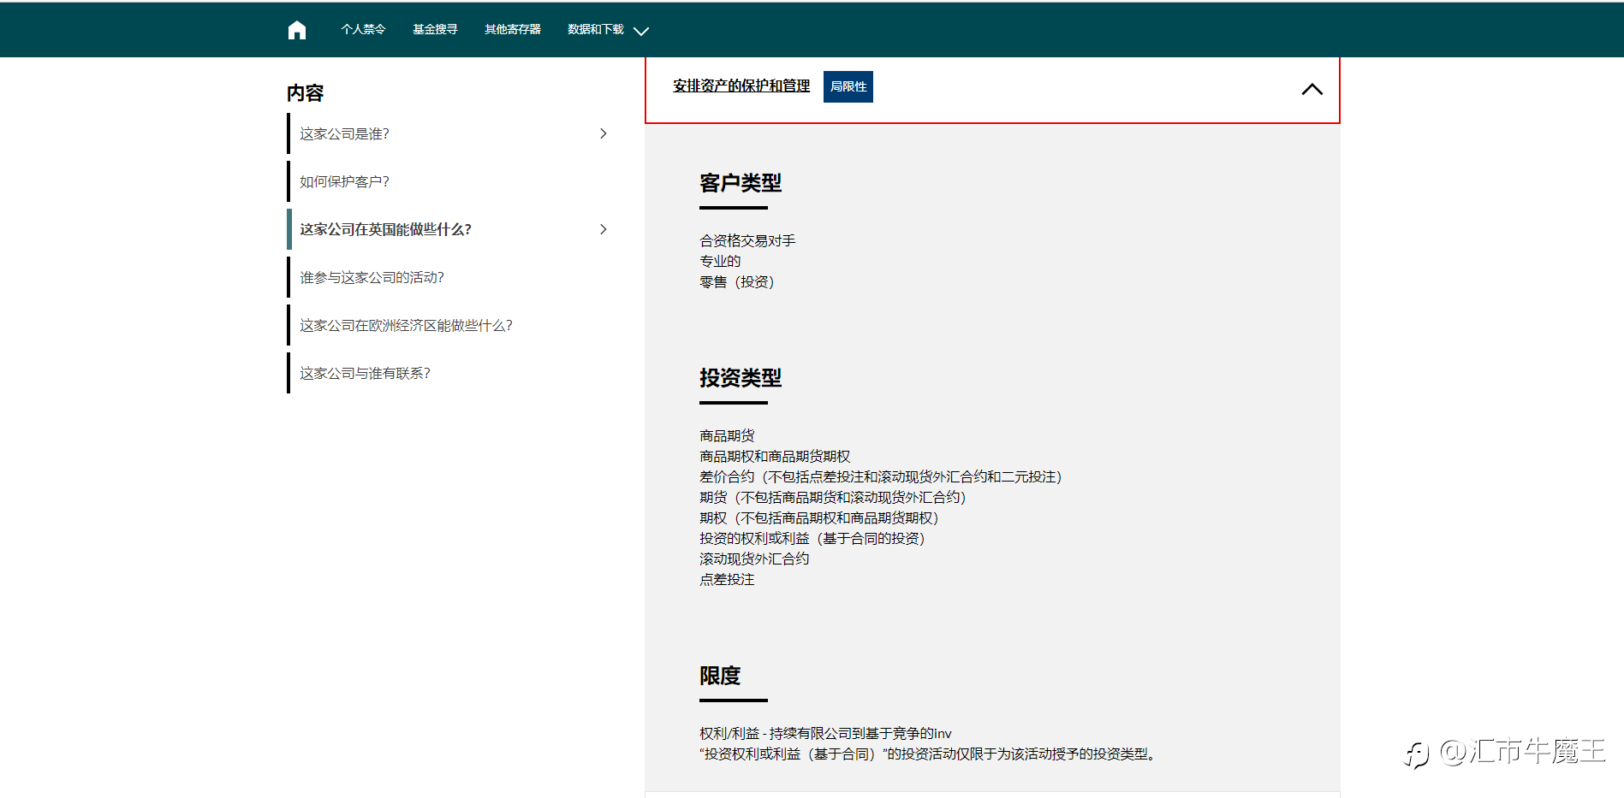Select 这家公司在欧洲经济区能做些什么? in contents
The image size is (1624, 798).
(x=406, y=325)
